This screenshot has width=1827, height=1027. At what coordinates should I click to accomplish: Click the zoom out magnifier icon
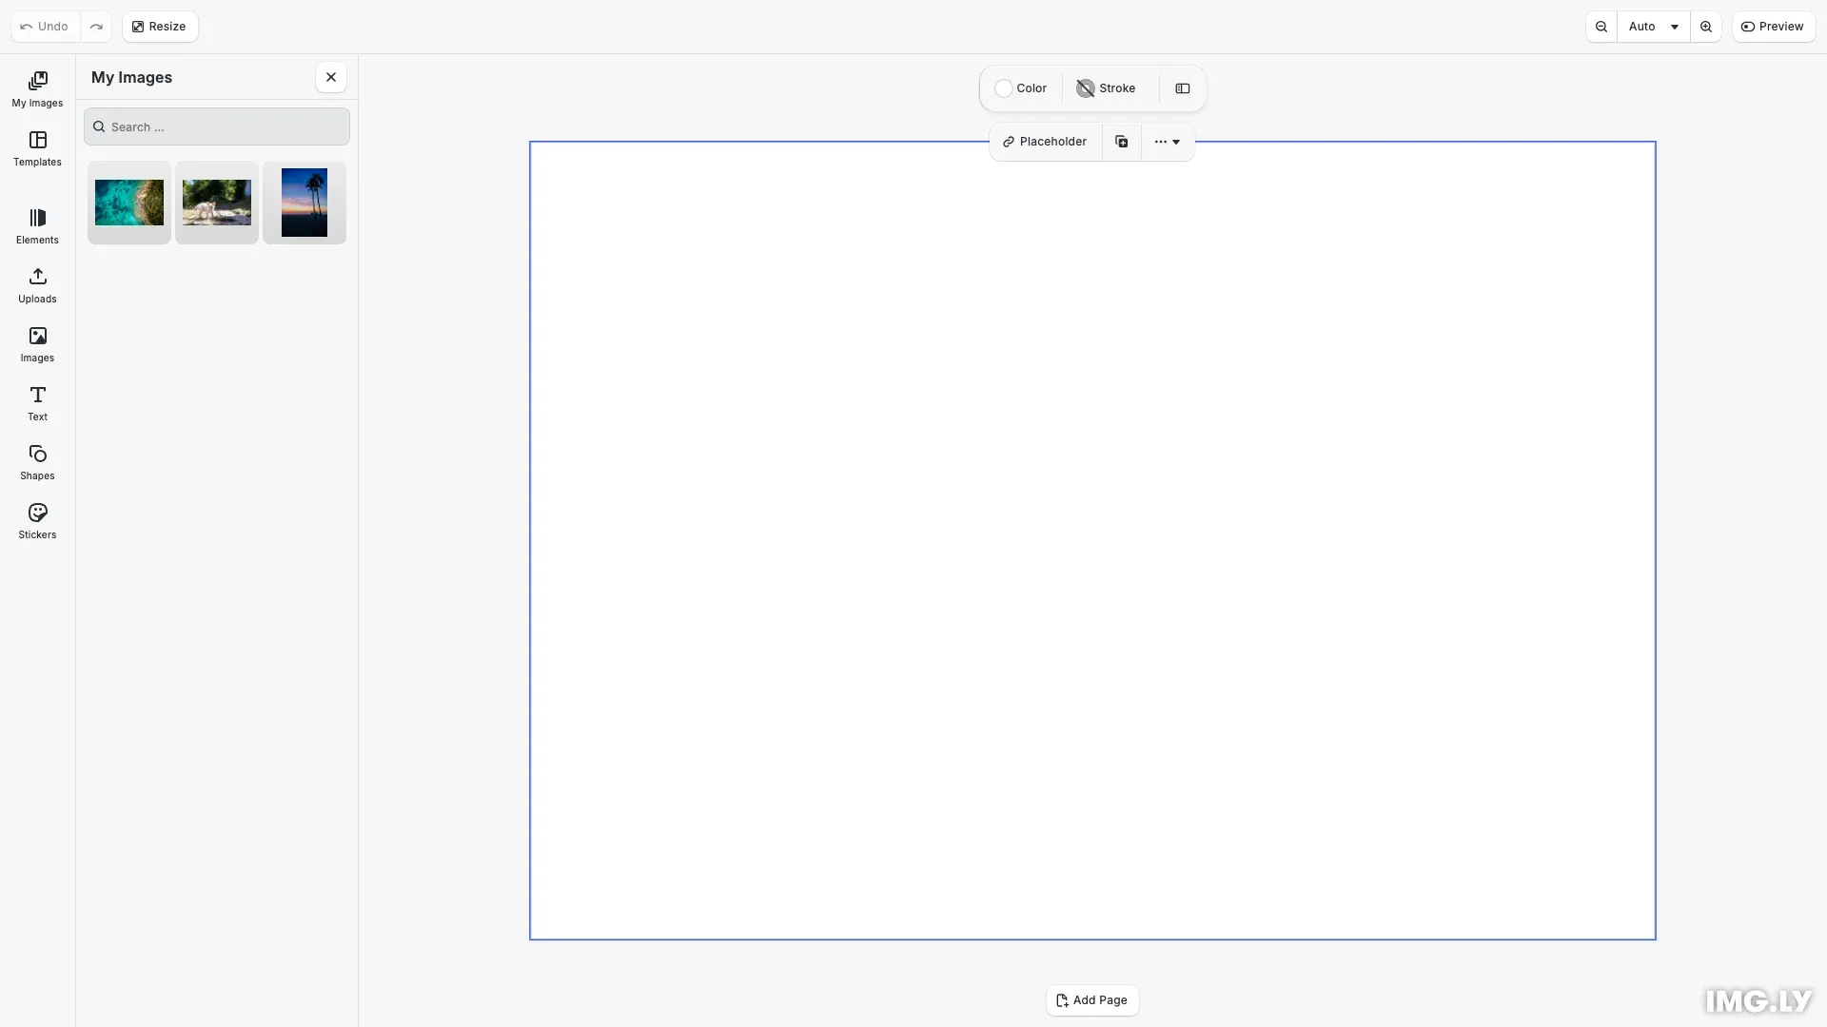coord(1601,26)
